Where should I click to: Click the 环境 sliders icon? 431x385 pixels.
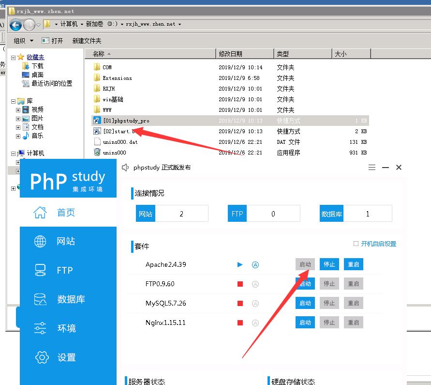[40, 328]
